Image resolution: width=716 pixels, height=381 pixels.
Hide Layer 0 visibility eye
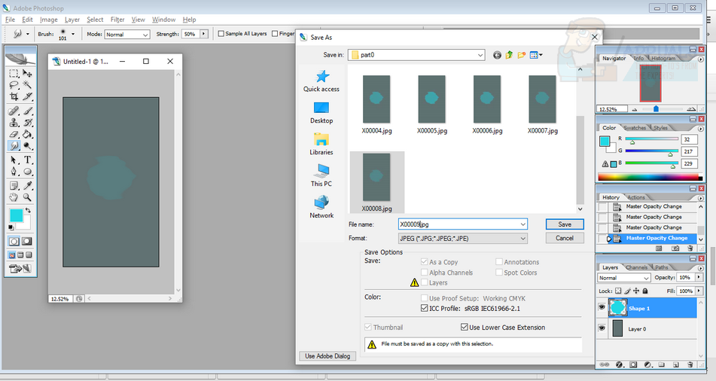(602, 328)
